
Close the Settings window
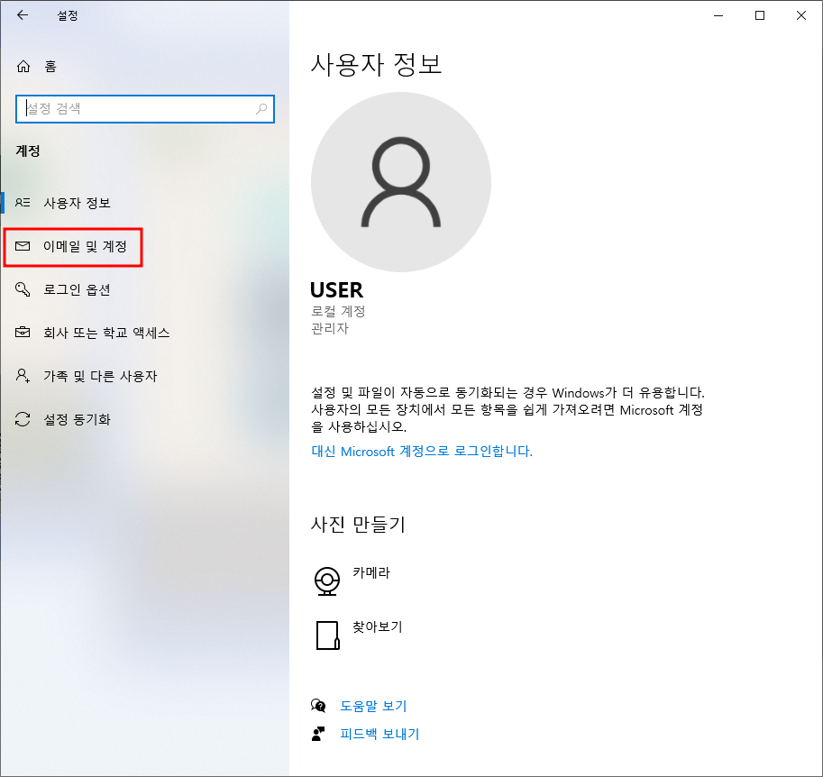click(x=801, y=15)
